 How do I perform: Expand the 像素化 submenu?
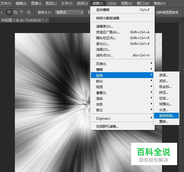coord(122,93)
